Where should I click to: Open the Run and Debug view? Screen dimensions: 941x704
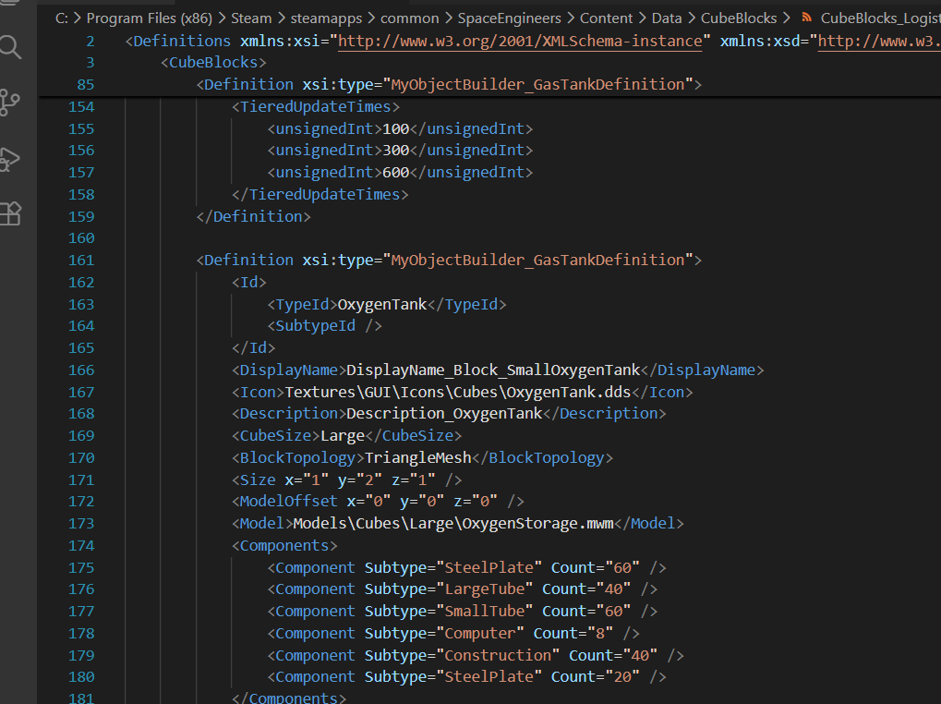[x=11, y=158]
